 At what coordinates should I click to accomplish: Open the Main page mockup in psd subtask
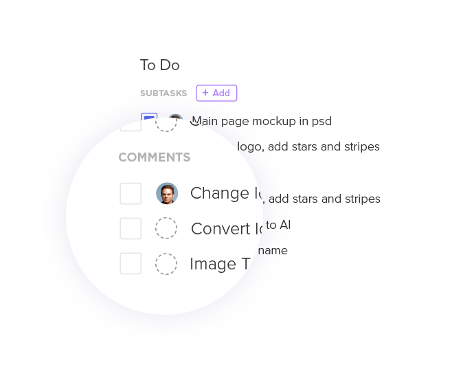pos(264,122)
